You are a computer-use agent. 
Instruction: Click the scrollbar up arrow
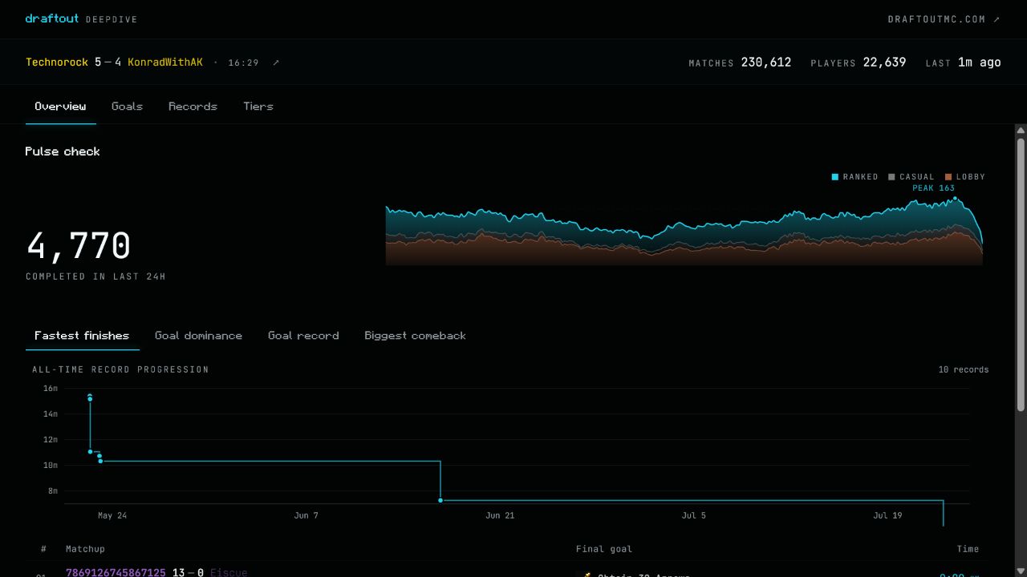1021,130
